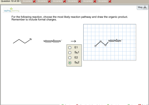
Task: Click the leftmost carbon node of the drawn chain
Action: click(x=95, y=46)
